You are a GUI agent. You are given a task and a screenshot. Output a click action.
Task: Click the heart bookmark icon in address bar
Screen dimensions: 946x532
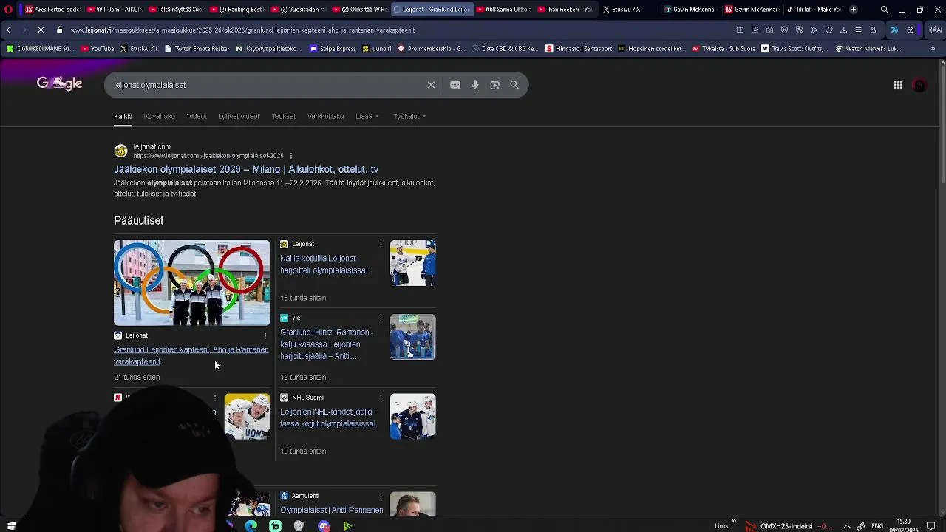828,30
